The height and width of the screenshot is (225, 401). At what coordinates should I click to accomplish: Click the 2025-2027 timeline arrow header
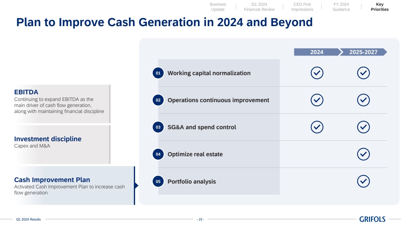tap(363, 52)
